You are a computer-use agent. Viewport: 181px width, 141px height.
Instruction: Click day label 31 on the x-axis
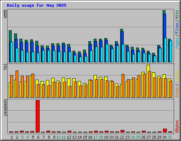coord(170,137)
